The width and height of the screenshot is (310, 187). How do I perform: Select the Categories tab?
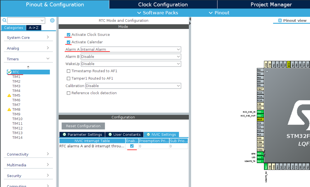13,28
